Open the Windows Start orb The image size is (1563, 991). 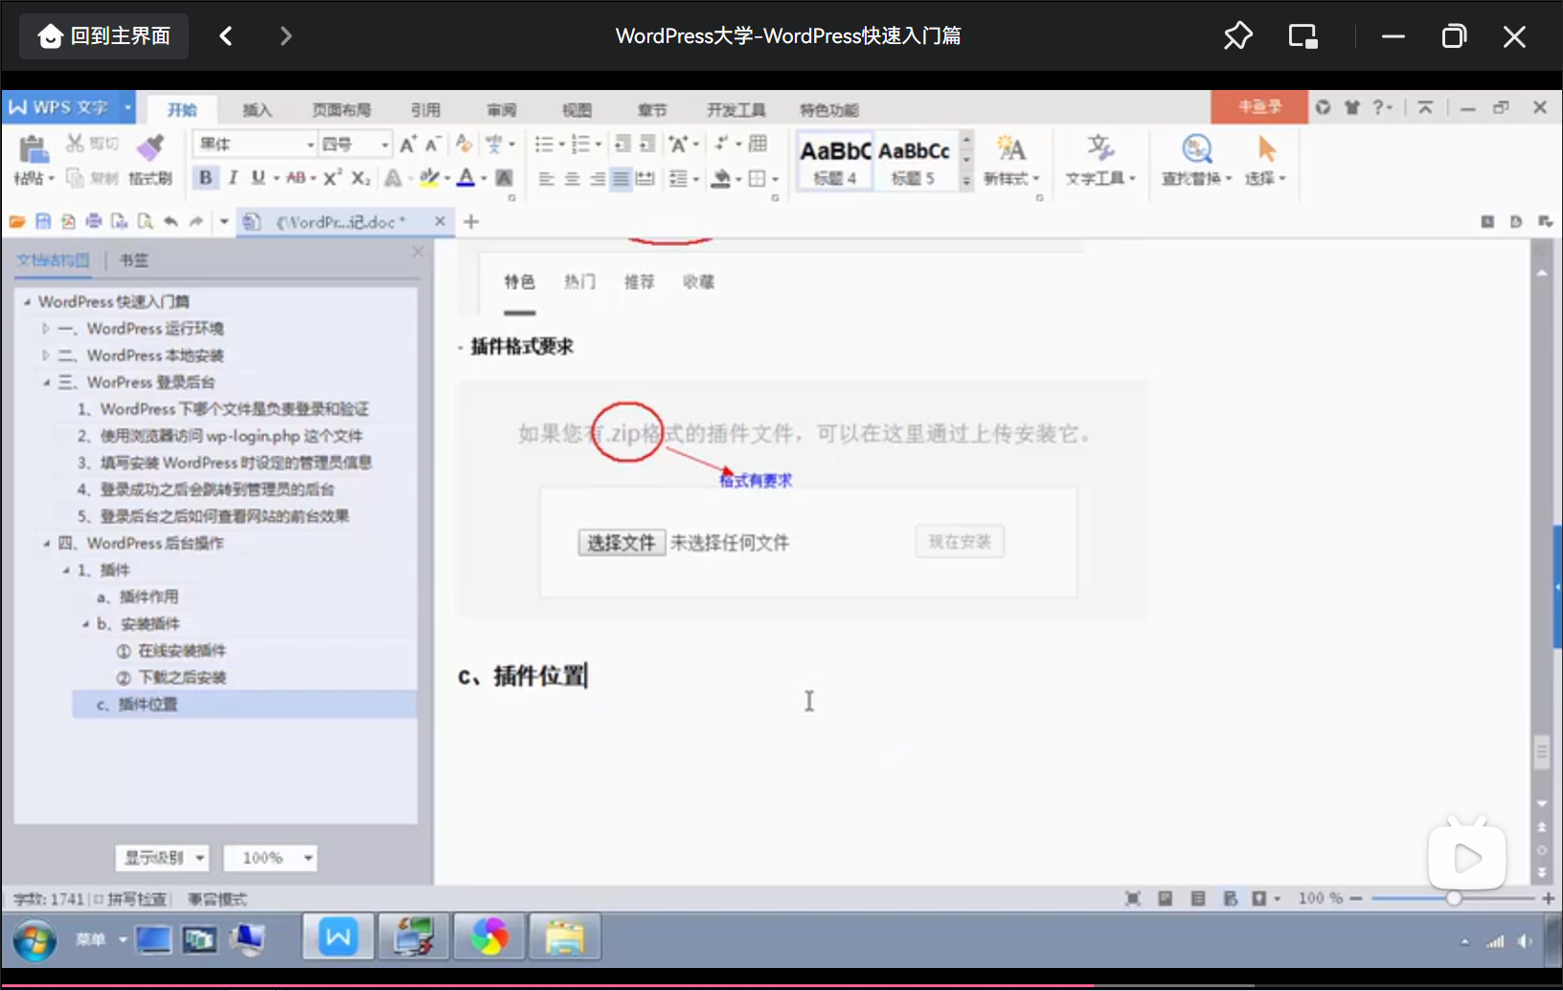(x=34, y=940)
